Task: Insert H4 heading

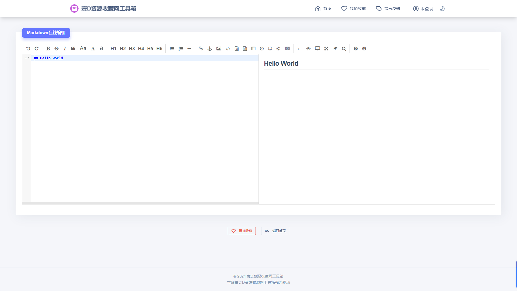Action: tap(141, 48)
